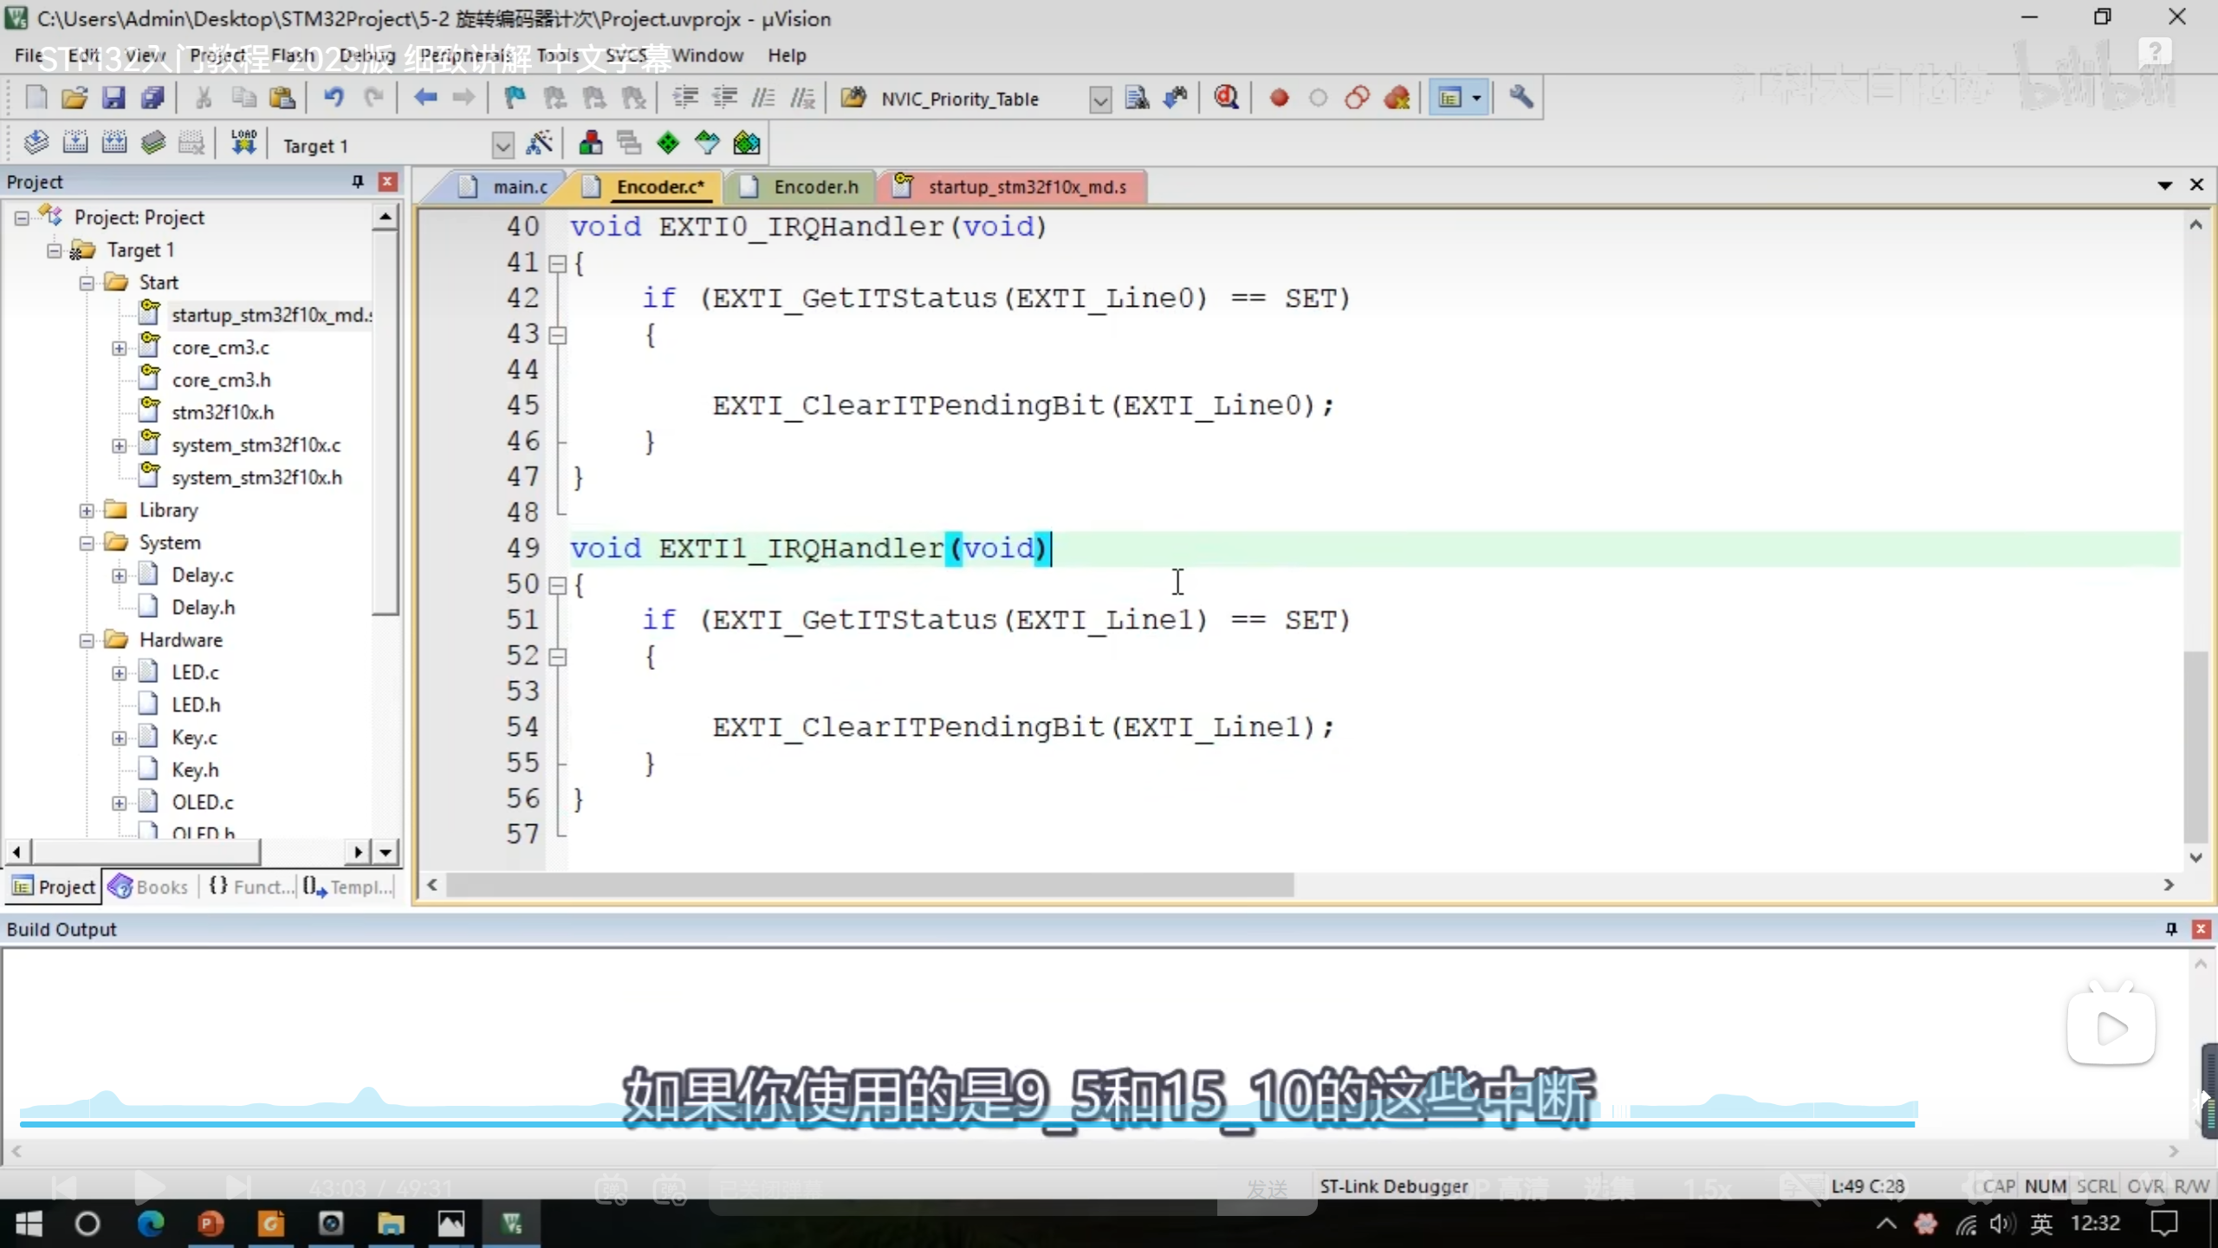Click the editor horizontal scrollbar

(869, 885)
